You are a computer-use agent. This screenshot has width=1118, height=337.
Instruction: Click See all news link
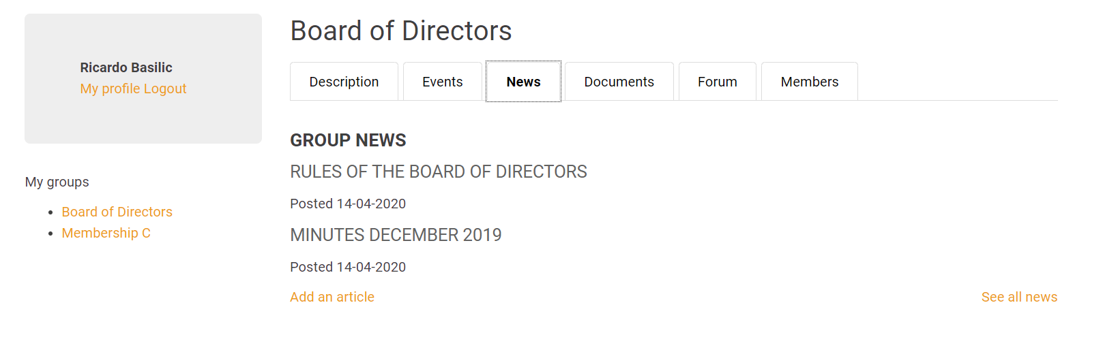pos(1019,297)
